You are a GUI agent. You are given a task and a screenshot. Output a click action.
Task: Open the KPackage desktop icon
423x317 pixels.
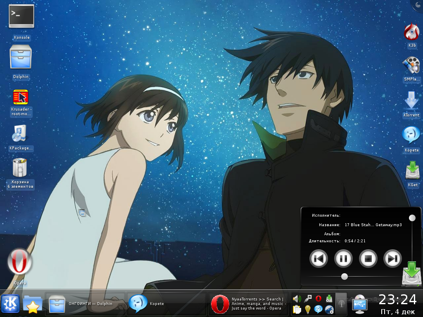[19, 133]
